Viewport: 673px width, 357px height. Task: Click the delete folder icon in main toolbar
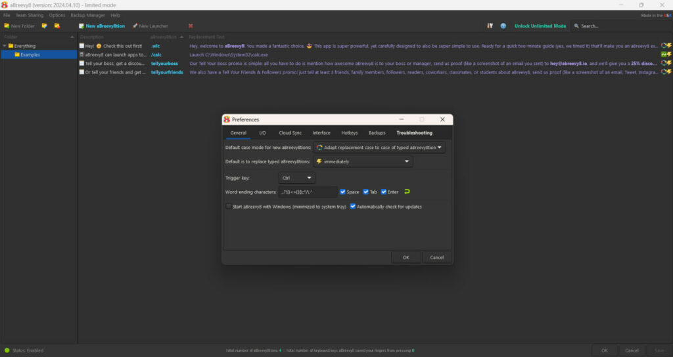57,26
